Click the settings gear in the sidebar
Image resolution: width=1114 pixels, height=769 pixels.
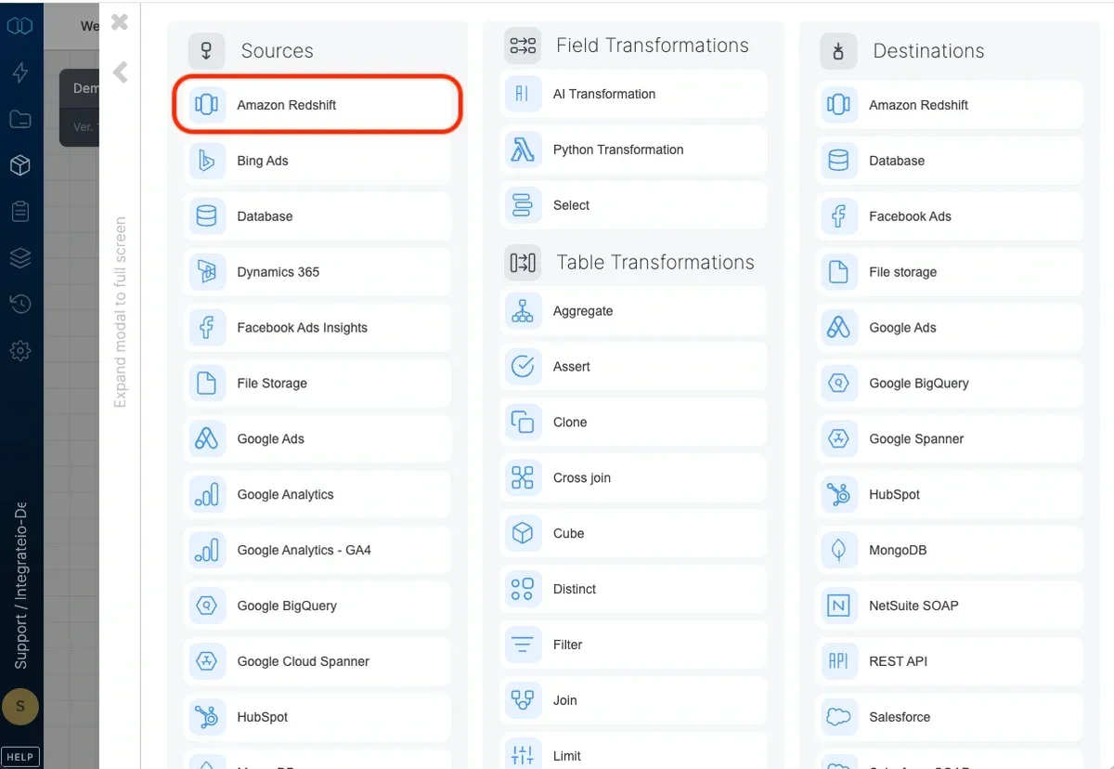[20, 350]
